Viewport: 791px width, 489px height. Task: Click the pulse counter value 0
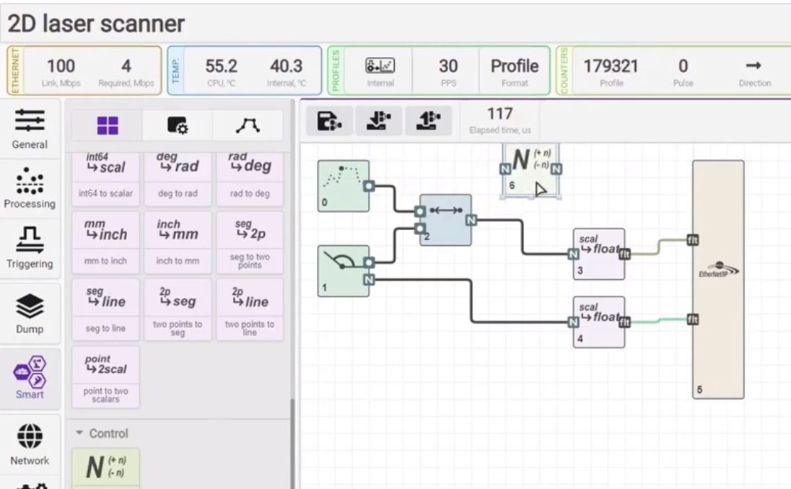[x=683, y=66]
